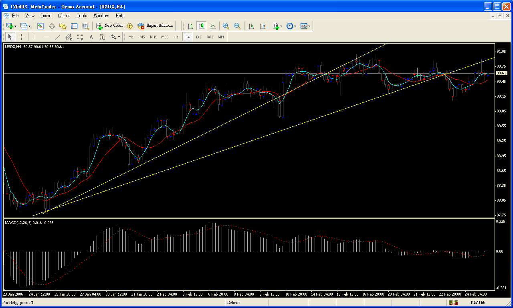The width and height of the screenshot is (513, 308).
Task: Switch to the MN timeframe
Action: (x=221, y=37)
